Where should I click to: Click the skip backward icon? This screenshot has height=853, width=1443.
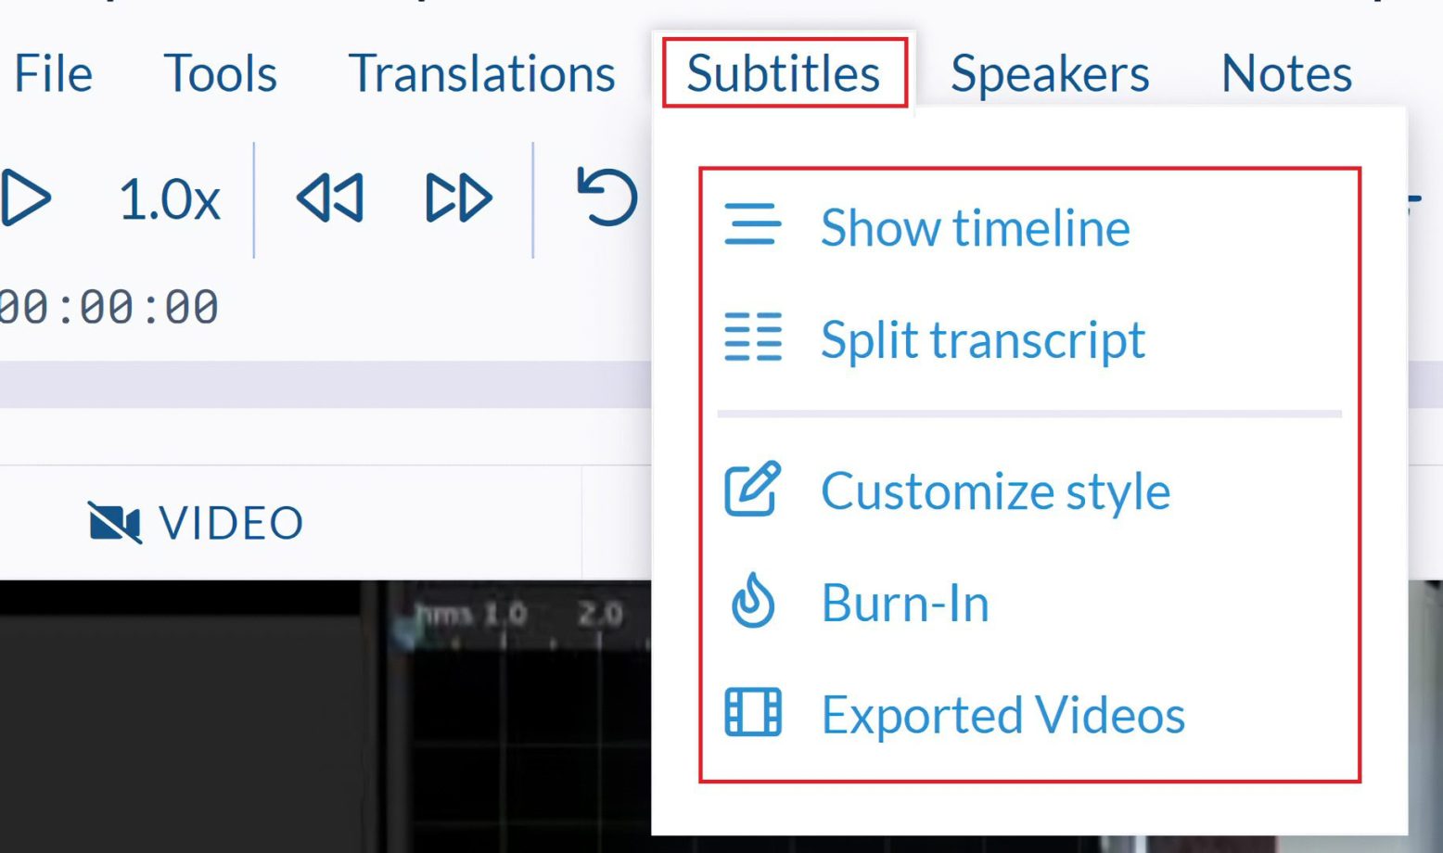[x=329, y=197]
